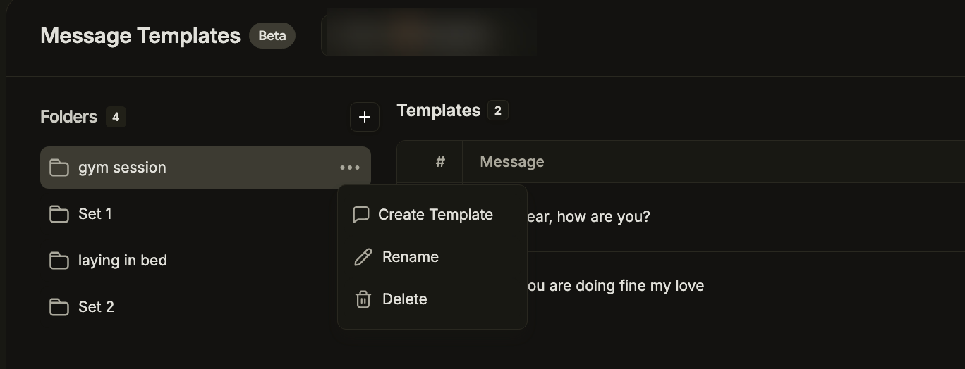The image size is (965, 369).
Task: Select Rename in the folder menu
Action: (410, 257)
